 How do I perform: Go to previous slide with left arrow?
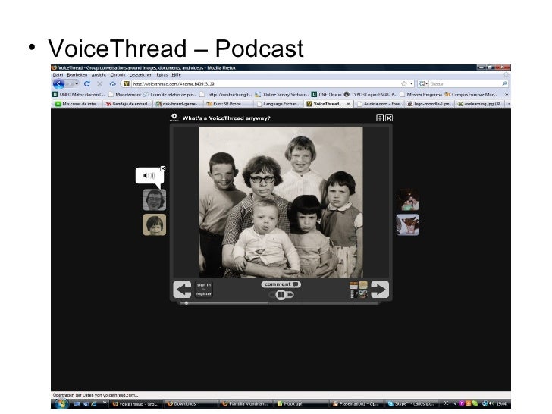182,290
